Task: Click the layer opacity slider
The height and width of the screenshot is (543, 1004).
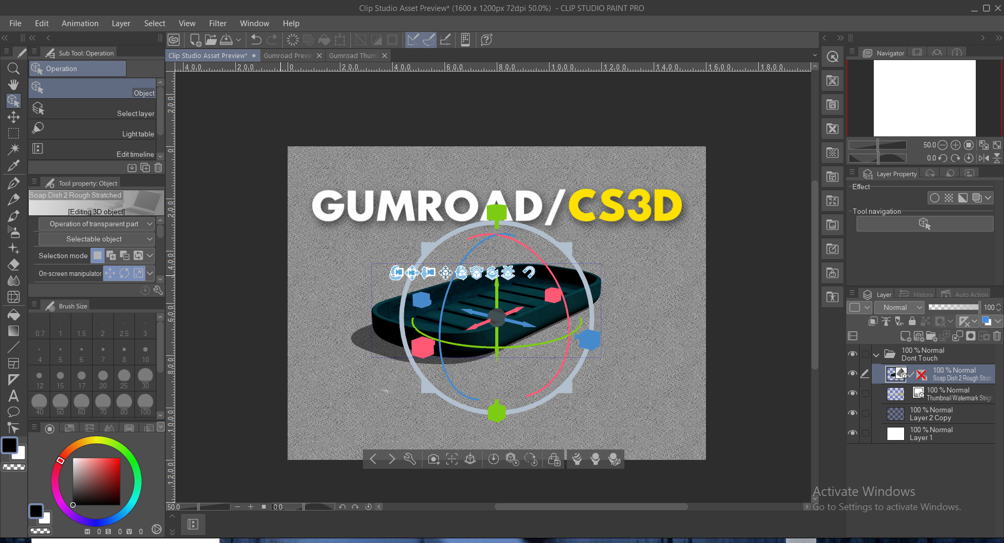Action: [x=954, y=307]
